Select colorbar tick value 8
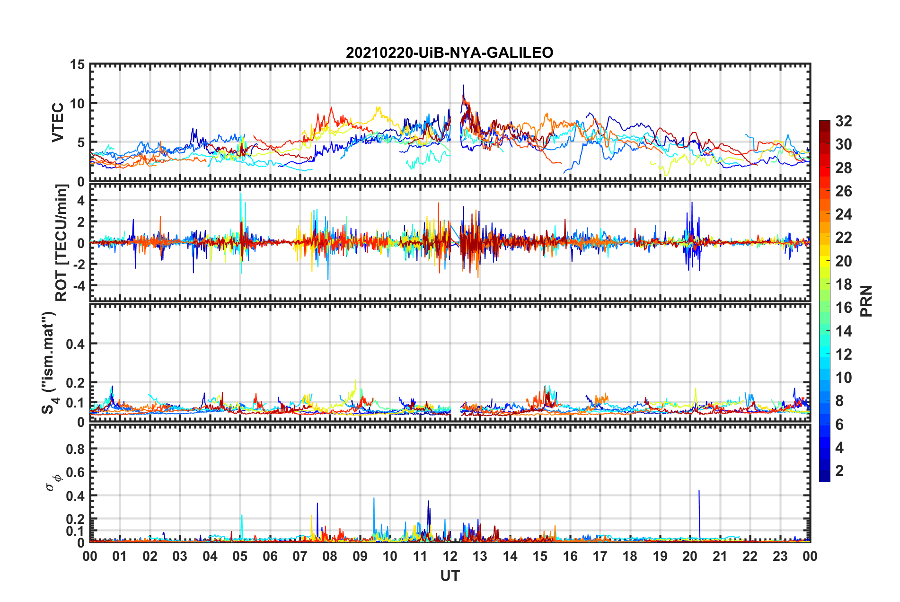 (x=839, y=401)
